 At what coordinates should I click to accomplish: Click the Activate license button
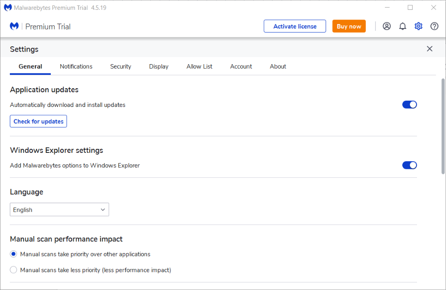pos(295,26)
